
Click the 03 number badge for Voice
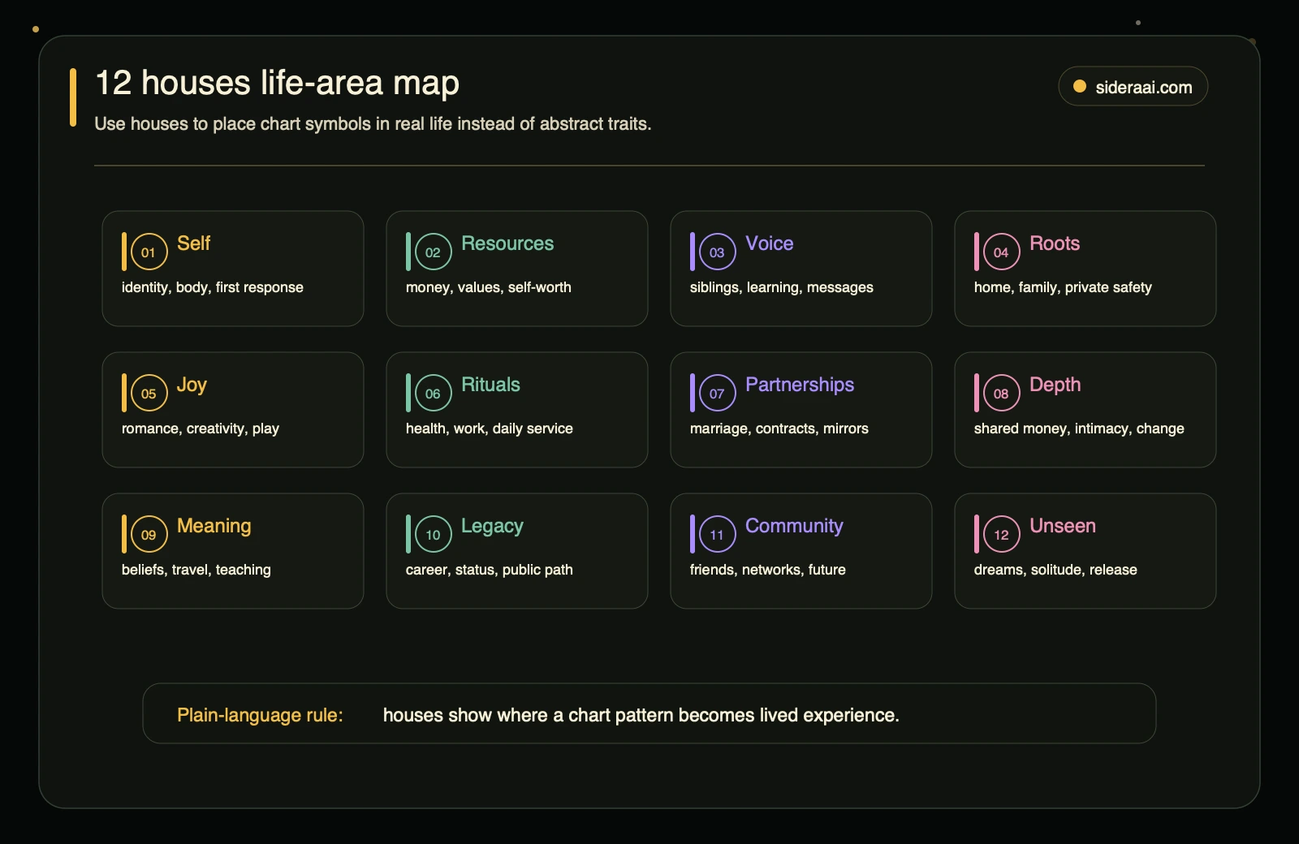717,252
